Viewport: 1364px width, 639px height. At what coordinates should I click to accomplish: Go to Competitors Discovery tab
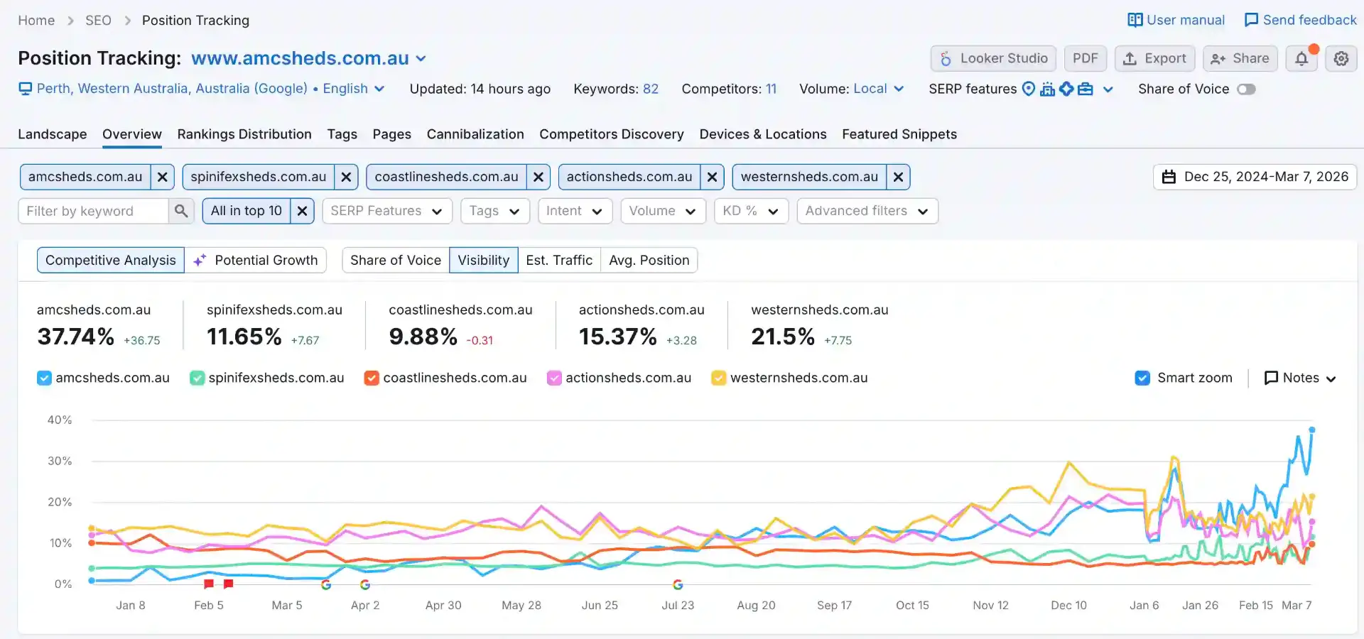pyautogui.click(x=612, y=134)
